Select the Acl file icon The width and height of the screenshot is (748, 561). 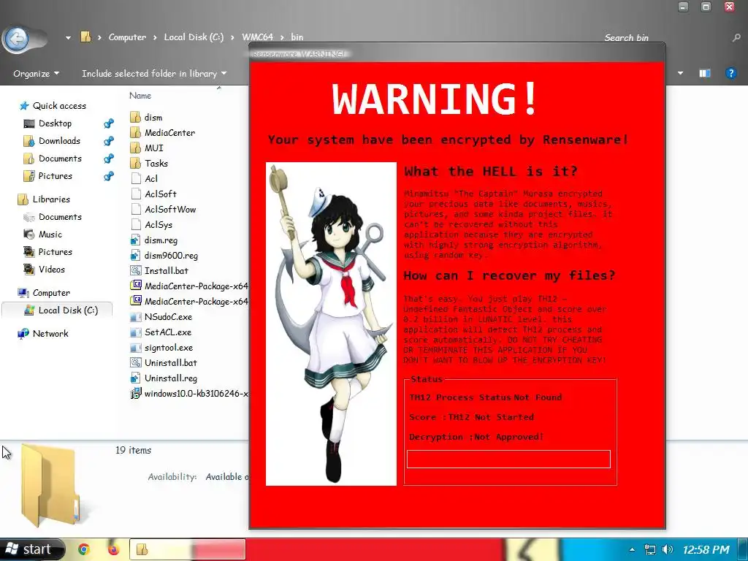[x=135, y=178]
